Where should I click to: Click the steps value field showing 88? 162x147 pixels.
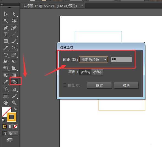[x=121, y=59]
